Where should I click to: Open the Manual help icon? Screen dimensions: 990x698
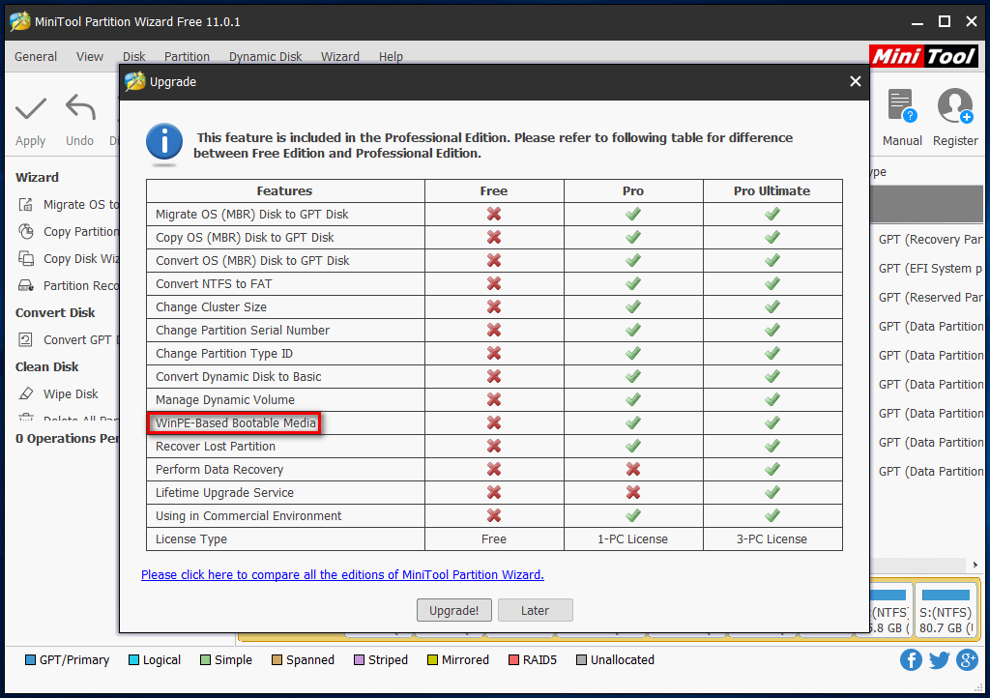902,105
